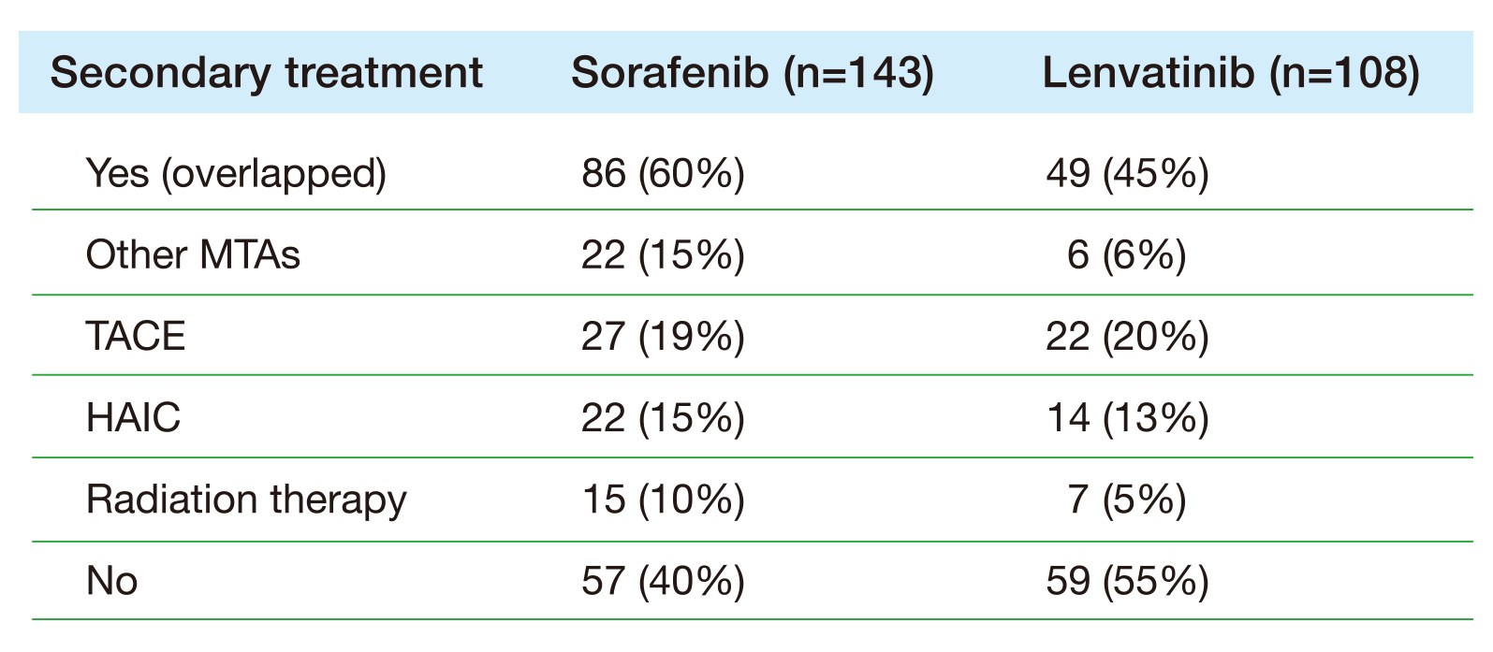This screenshot has height=652, width=1493.
Task: Click the Sorafenib value 86 (60%)
Action: click(x=663, y=173)
